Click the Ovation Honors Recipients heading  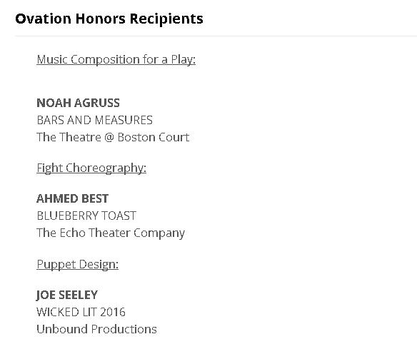pos(109,19)
